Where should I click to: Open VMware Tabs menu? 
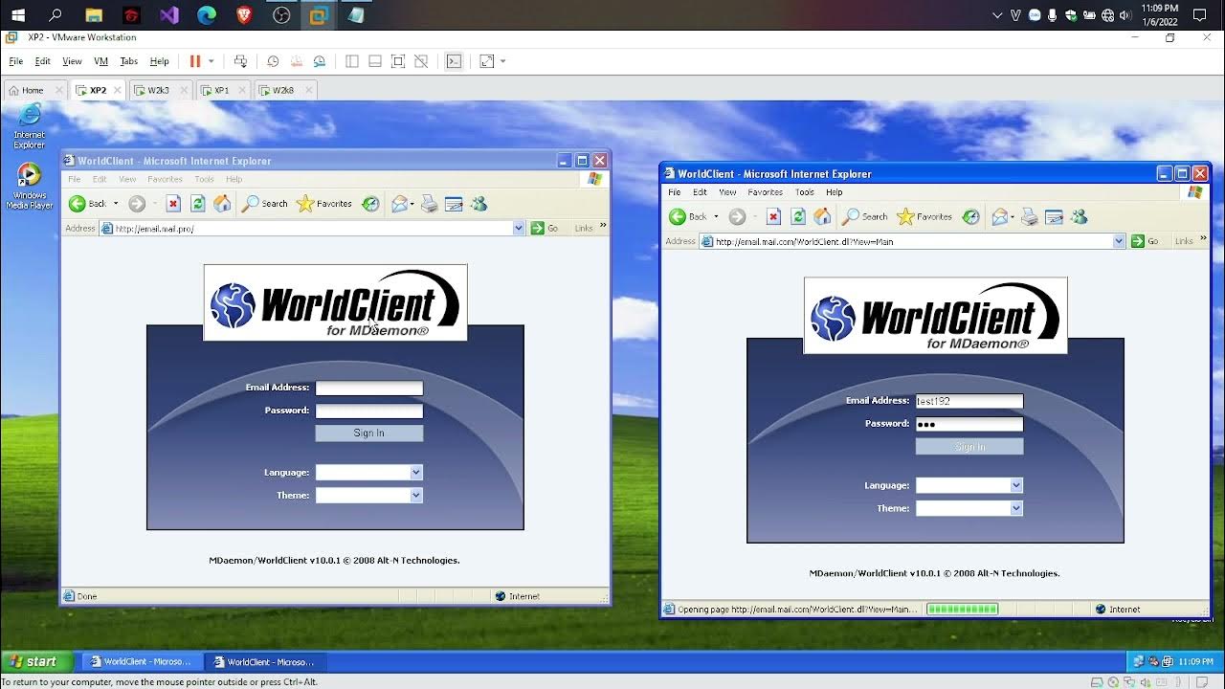tap(129, 61)
